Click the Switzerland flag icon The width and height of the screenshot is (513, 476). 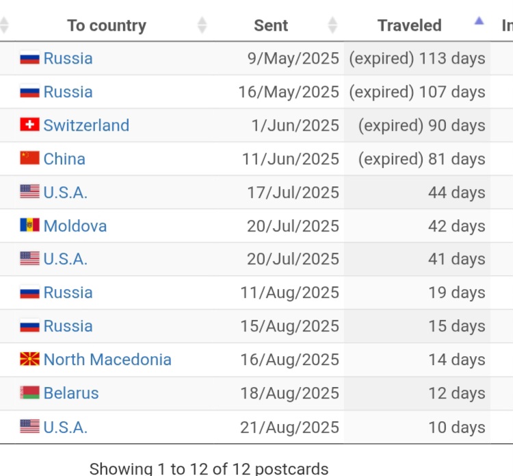30,125
